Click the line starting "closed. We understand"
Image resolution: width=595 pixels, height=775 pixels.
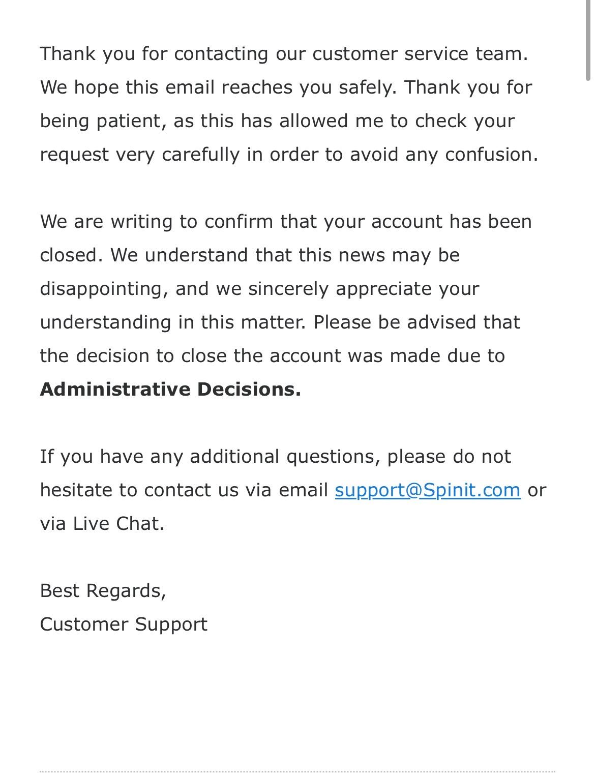250,255
